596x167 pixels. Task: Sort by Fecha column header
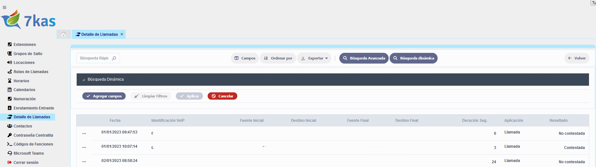pyautogui.click(x=115, y=121)
